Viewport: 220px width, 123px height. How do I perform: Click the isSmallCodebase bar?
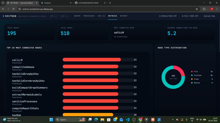pos(91,67)
